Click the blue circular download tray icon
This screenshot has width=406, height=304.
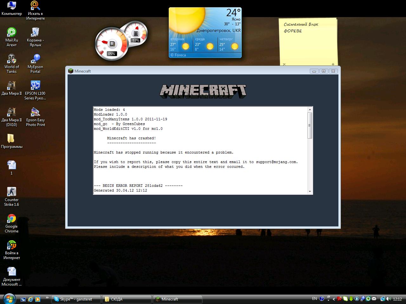pos(357,299)
